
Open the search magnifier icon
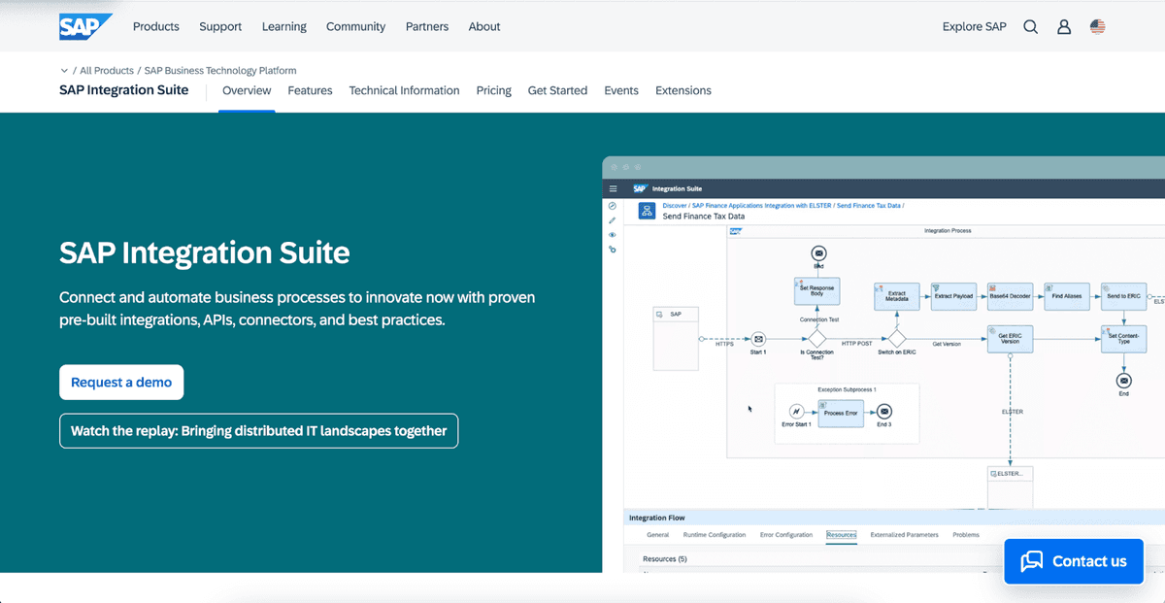point(1031,27)
